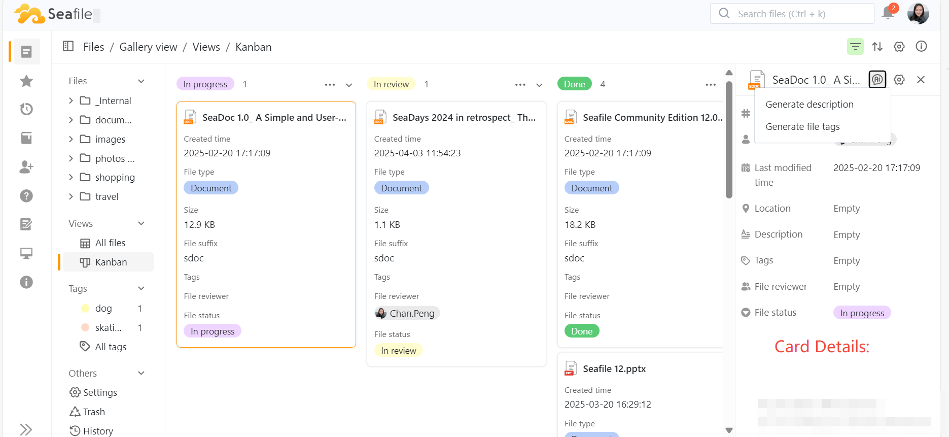Expand the _Internal folder

click(x=71, y=101)
